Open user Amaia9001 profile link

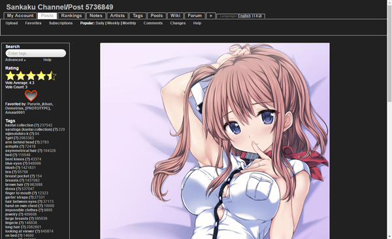point(15,113)
